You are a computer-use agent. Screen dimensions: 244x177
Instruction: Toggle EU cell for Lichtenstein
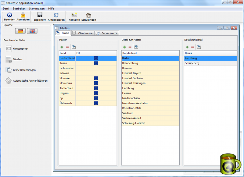point(96,68)
